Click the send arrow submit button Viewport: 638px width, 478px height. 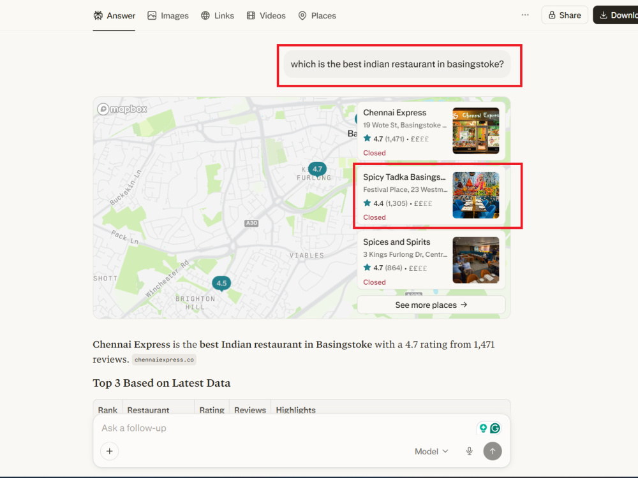pos(493,451)
